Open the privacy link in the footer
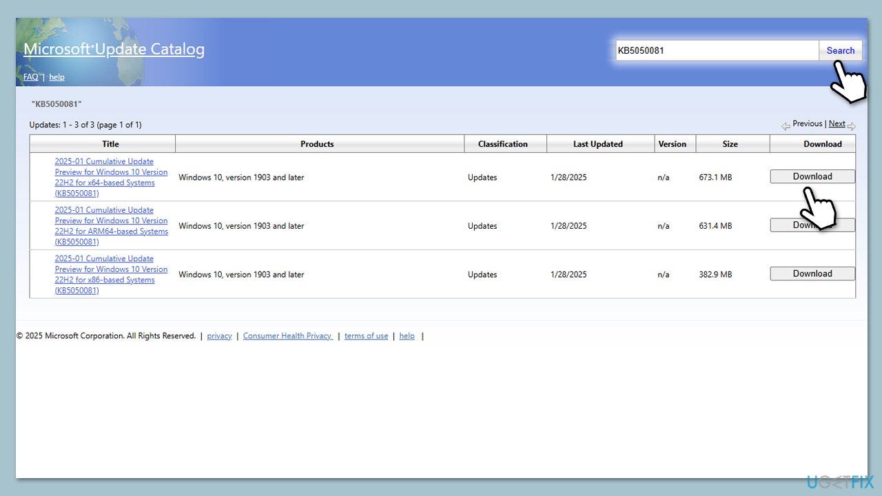This screenshot has height=496, width=882. (219, 336)
